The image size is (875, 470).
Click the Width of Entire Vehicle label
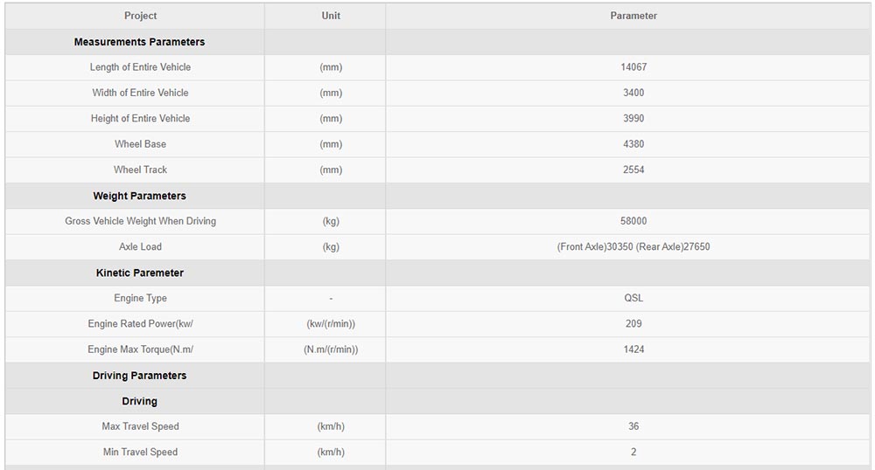click(140, 93)
